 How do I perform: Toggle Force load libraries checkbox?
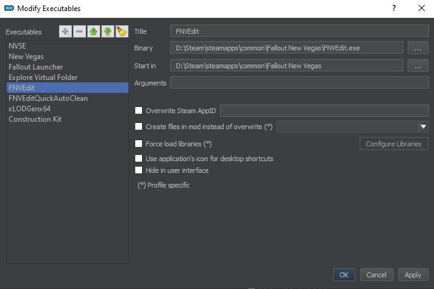pos(138,144)
